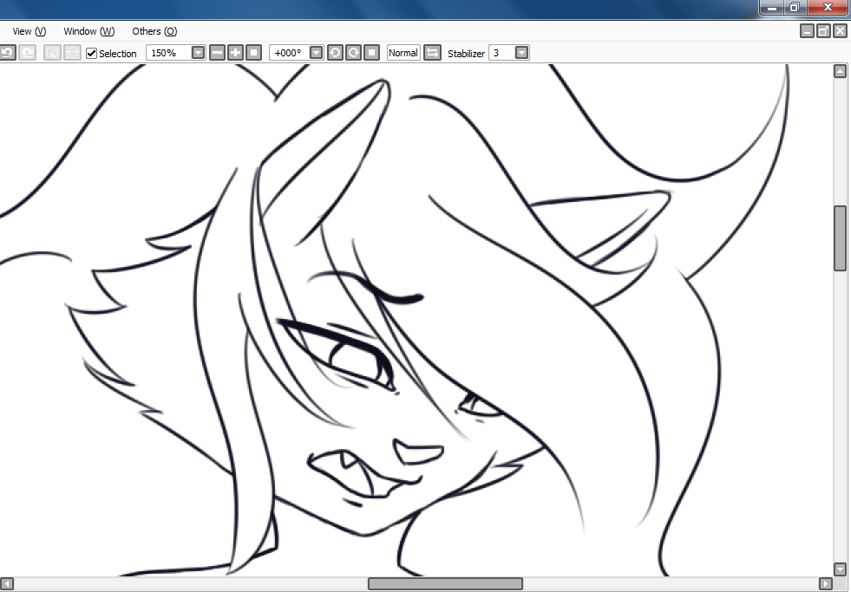
Task: Reset the canvas zoom level
Action: click(x=254, y=53)
